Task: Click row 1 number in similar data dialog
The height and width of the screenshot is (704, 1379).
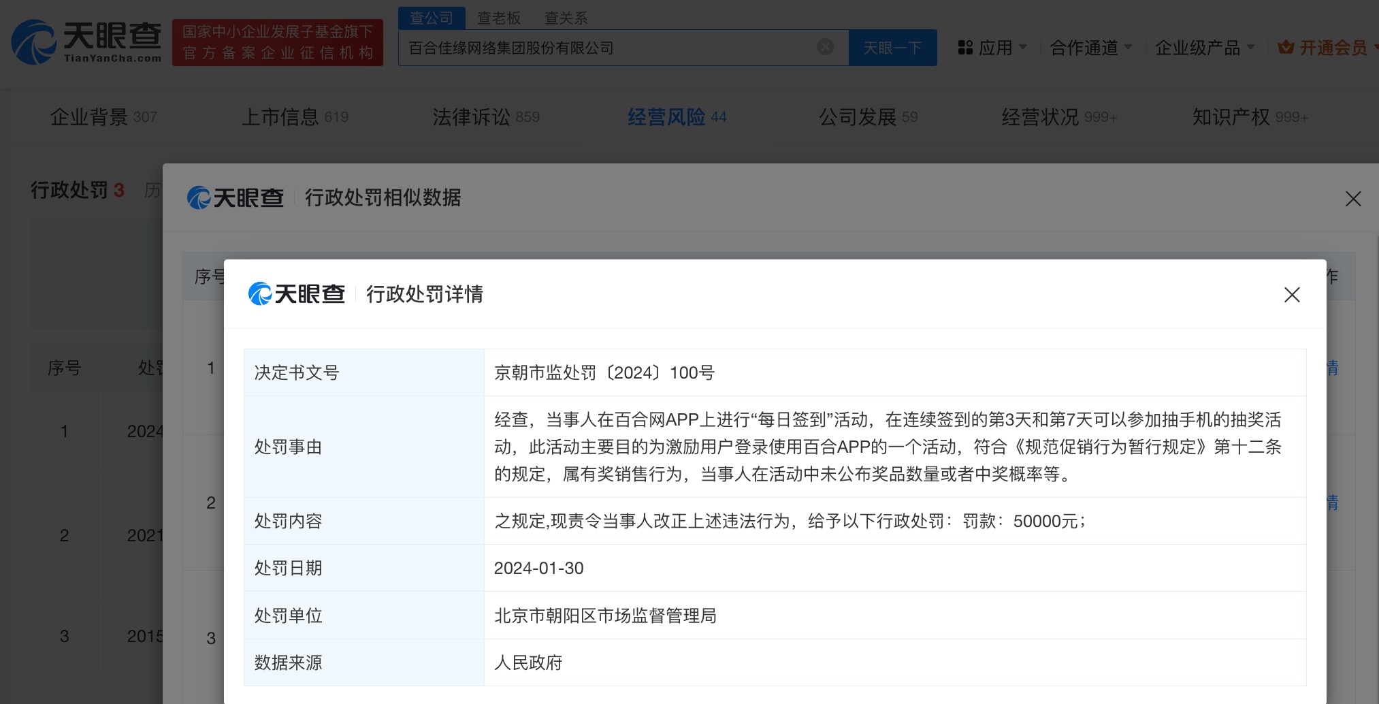Action: 211,368
